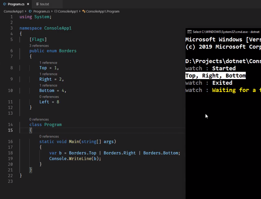Click the text file icon on tex.txt tab
Image resolution: width=261 pixels, height=199 pixels.
(x=37, y=4)
